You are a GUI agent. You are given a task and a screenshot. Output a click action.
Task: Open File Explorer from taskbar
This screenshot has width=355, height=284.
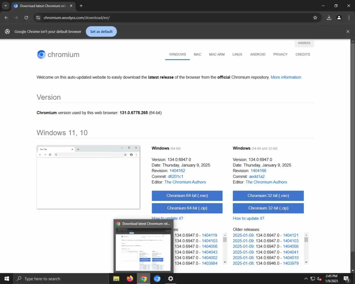click(116, 278)
